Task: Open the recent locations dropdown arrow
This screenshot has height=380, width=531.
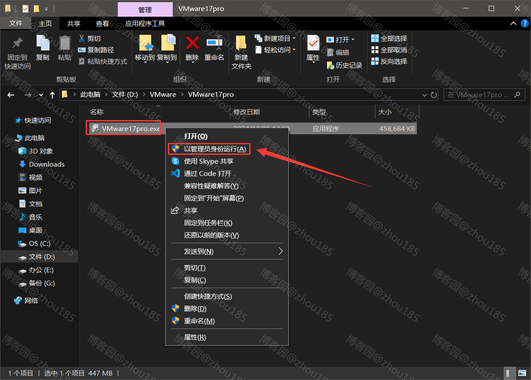Action: point(41,95)
